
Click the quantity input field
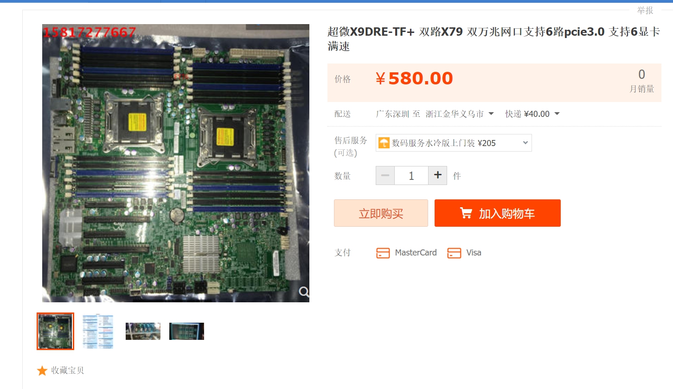tap(411, 176)
